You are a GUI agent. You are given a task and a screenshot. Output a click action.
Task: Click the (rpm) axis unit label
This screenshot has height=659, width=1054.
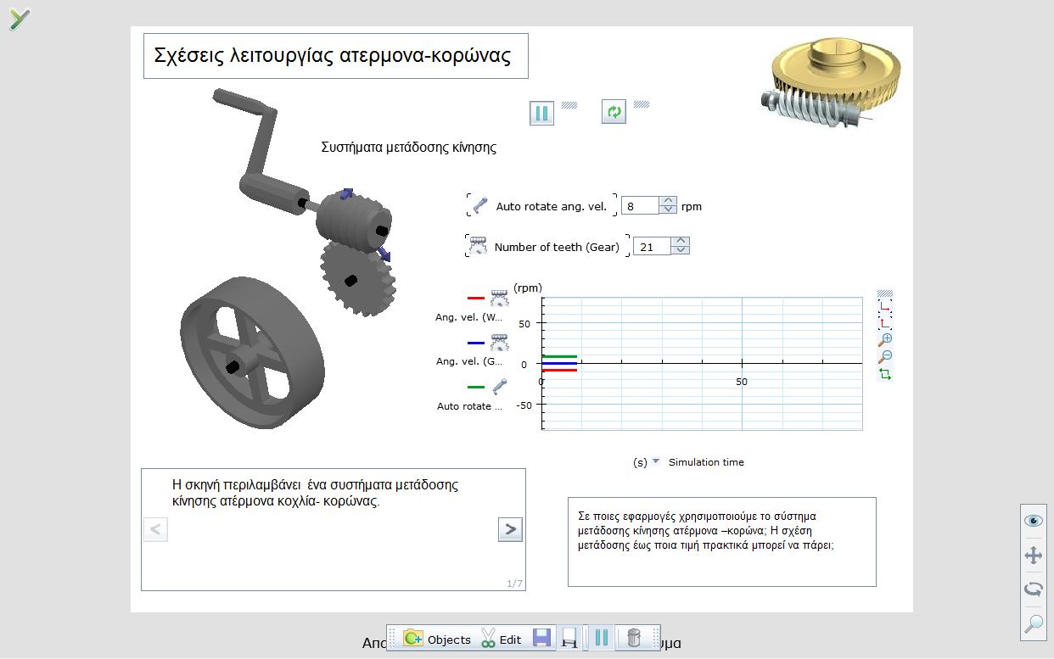tap(527, 288)
